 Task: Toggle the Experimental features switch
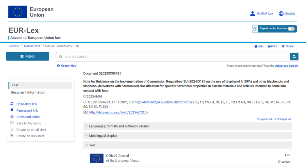pos(291,29)
